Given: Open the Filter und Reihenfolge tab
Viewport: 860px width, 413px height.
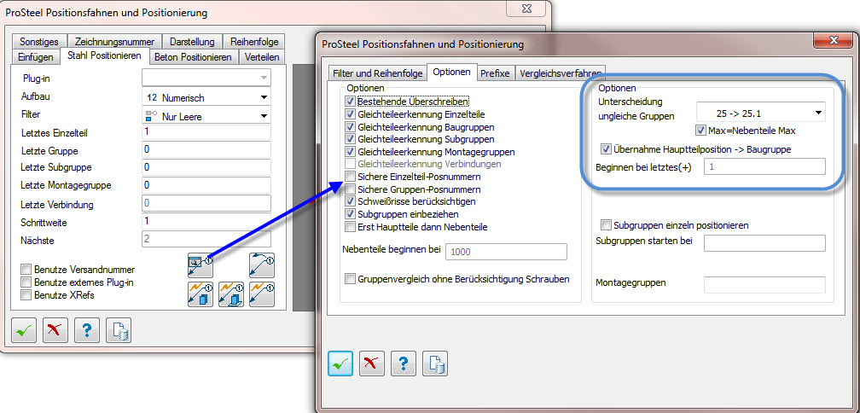Looking at the screenshot, I should click(x=377, y=73).
